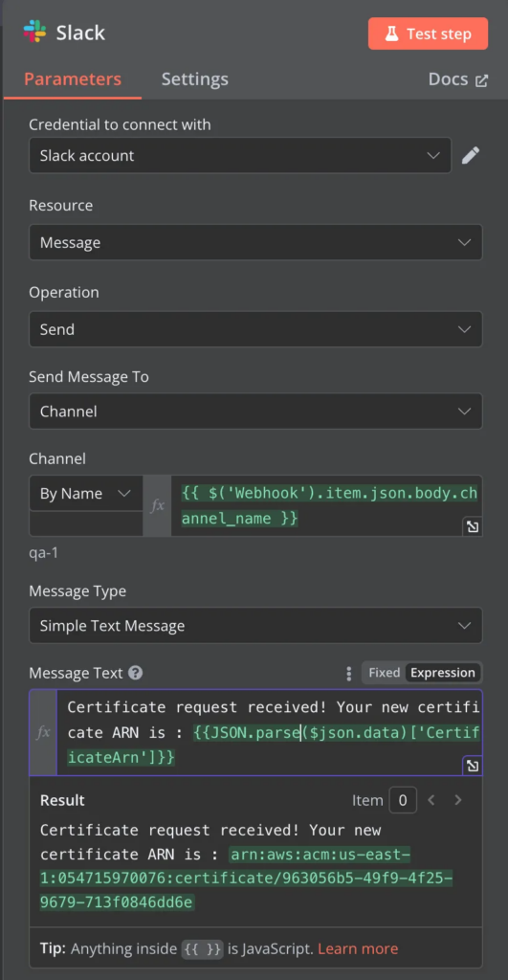Image resolution: width=508 pixels, height=980 pixels.
Task: Switch to the Settings tab
Action: pos(195,79)
